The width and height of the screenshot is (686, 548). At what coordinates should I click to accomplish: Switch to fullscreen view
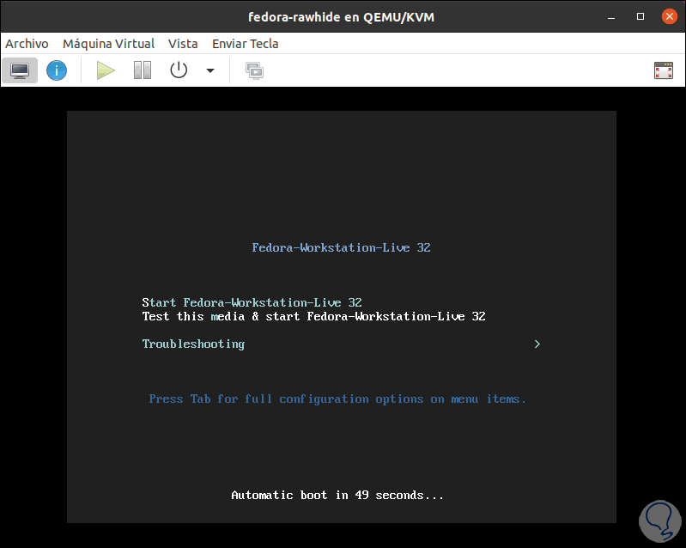click(x=664, y=70)
